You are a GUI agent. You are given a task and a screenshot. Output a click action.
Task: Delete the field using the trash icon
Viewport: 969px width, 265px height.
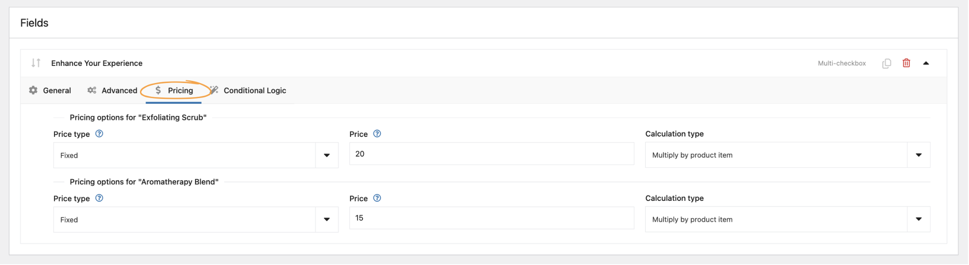(x=907, y=63)
